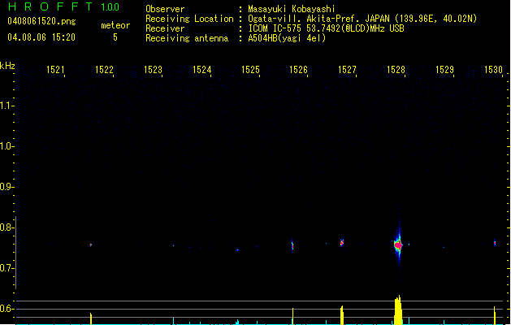Click the tall yellow power bar below 1528
The width and height of the screenshot is (511, 325).
pyautogui.click(x=398, y=312)
